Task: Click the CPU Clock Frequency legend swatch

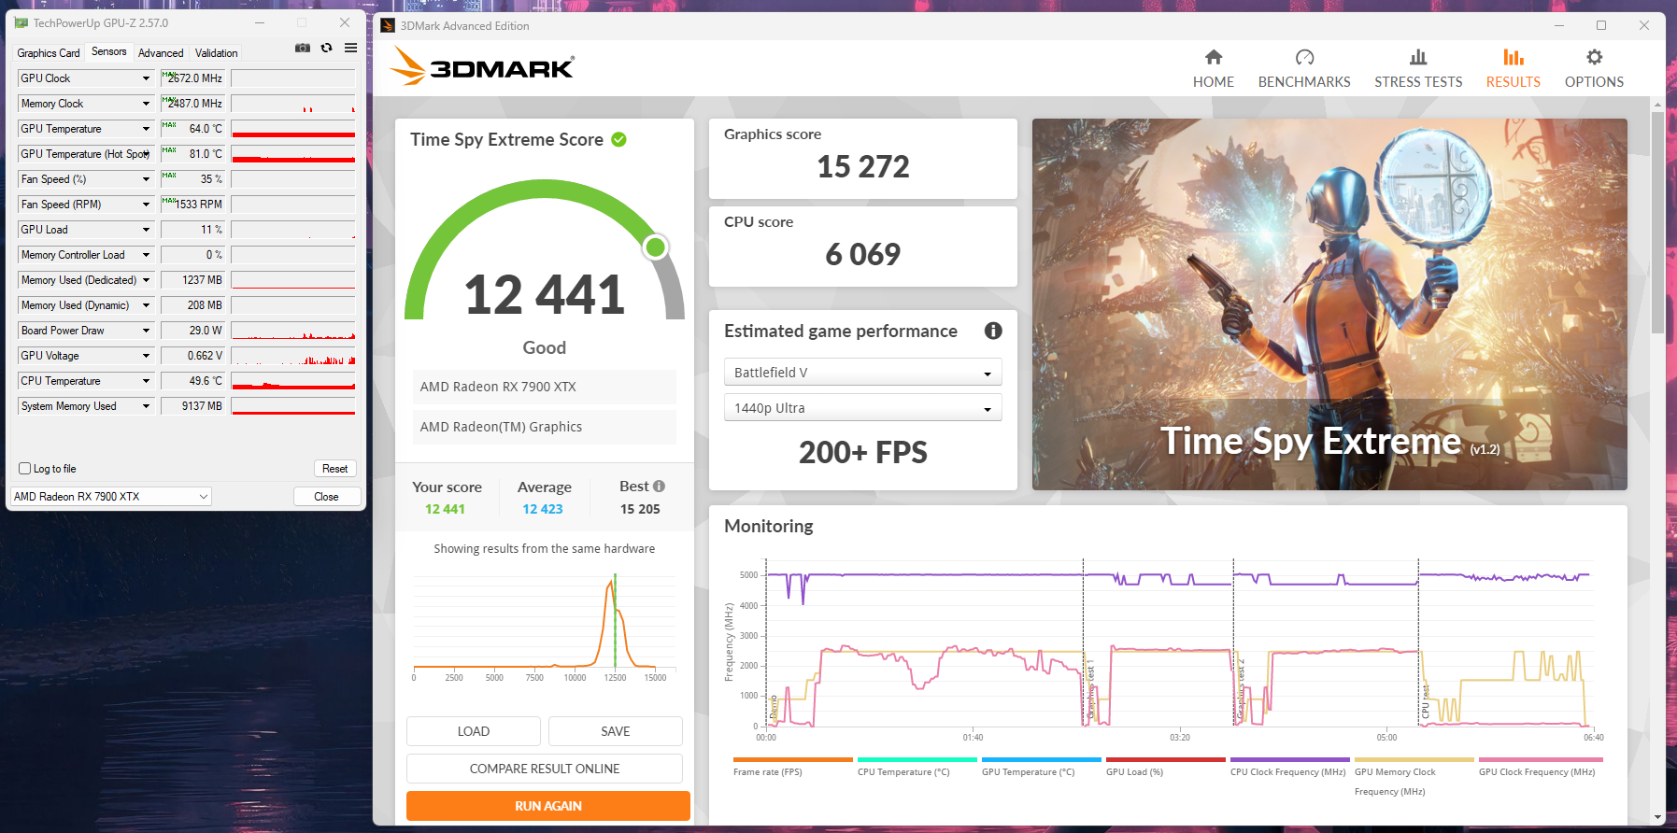Action: click(1290, 759)
